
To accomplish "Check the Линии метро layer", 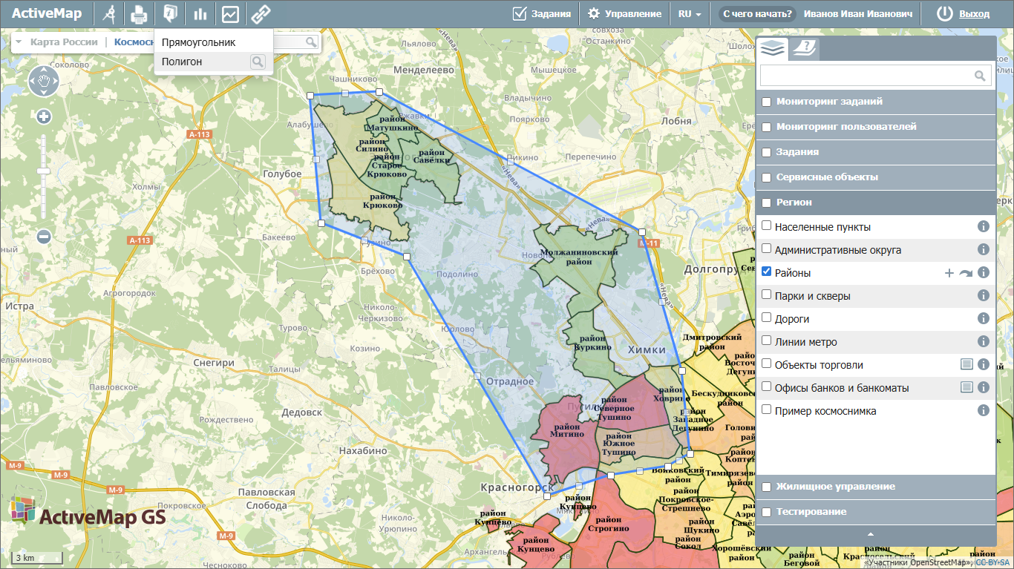I will point(767,341).
